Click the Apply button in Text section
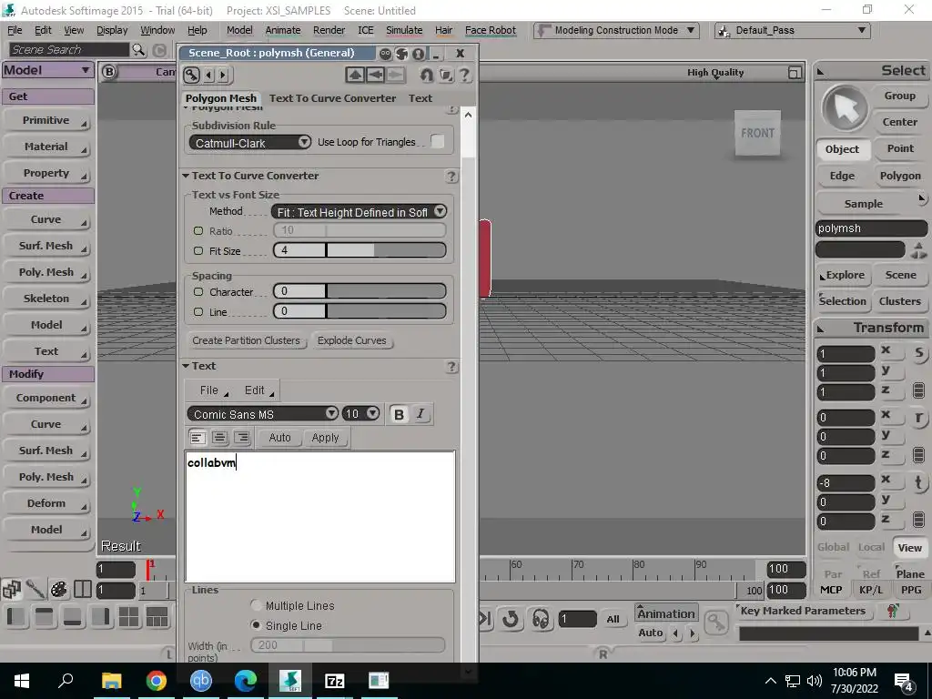This screenshot has width=932, height=699. pyautogui.click(x=325, y=438)
